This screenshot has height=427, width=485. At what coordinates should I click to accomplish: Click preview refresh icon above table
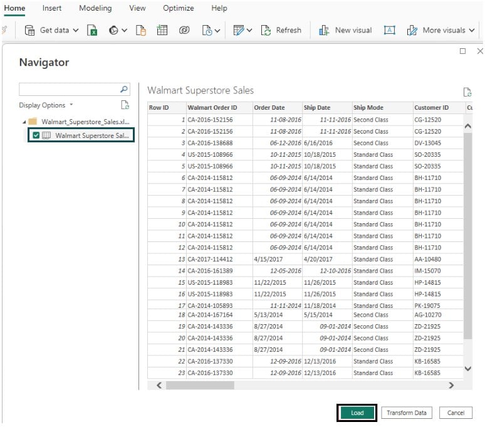point(467,92)
